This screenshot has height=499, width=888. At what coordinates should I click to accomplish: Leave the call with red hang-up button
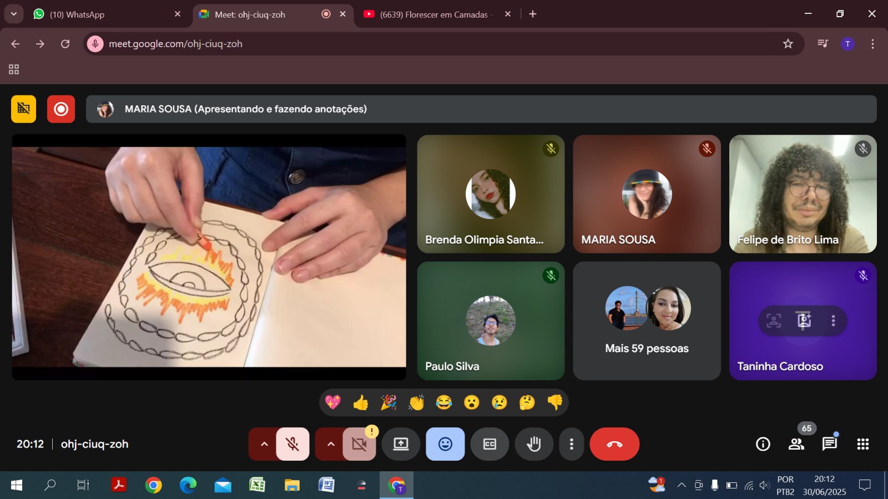[x=614, y=444]
